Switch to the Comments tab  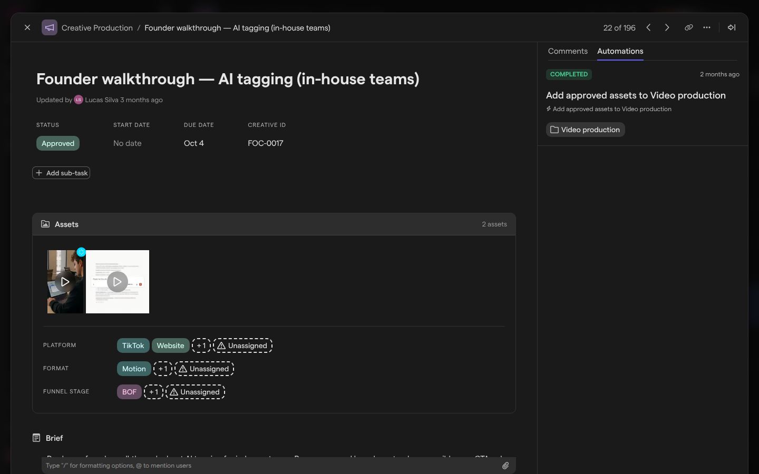pyautogui.click(x=568, y=51)
